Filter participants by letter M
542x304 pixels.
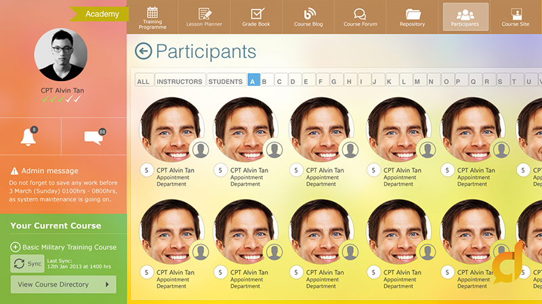[x=417, y=81]
